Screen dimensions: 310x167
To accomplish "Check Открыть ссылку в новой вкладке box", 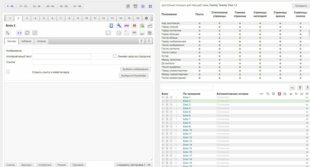I will click(8, 72).
